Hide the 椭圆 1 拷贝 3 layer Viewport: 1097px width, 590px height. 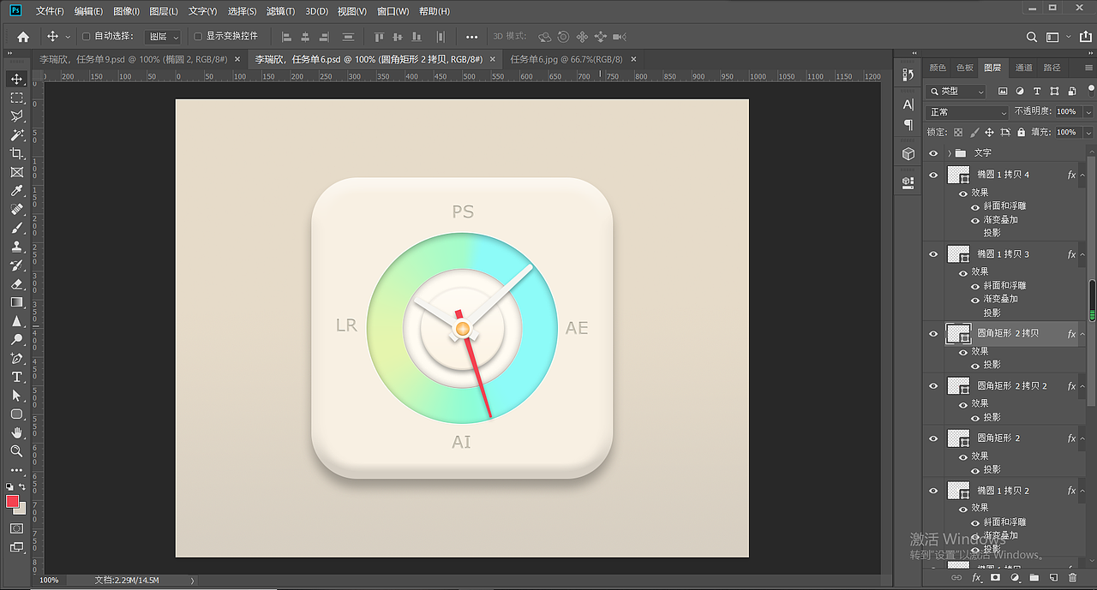pos(933,254)
